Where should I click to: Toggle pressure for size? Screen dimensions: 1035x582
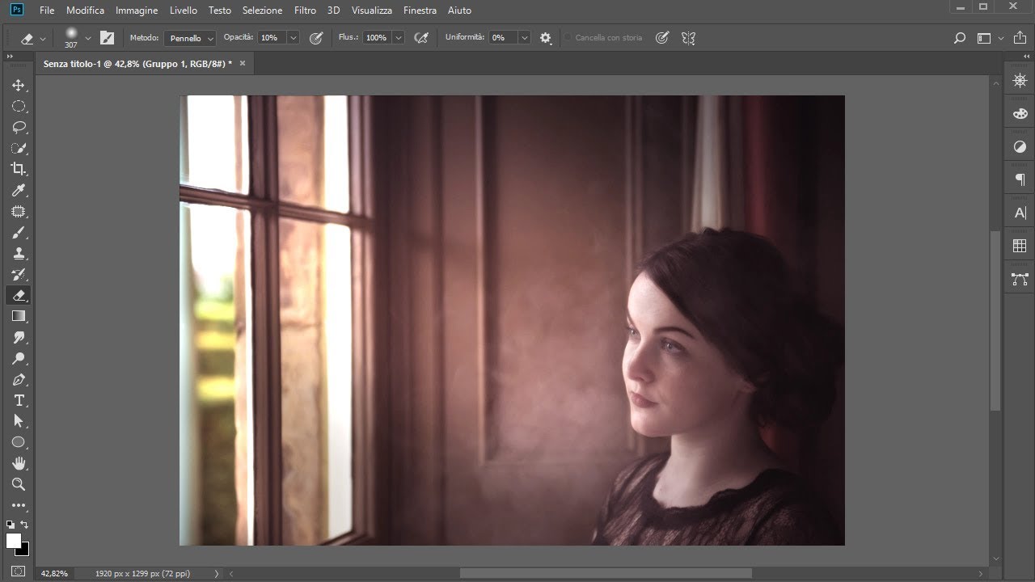click(662, 38)
